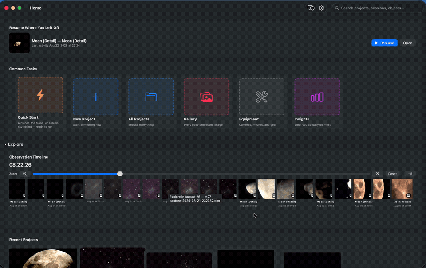Collapse the Explore section chevron
This screenshot has width=426, height=268.
5,144
